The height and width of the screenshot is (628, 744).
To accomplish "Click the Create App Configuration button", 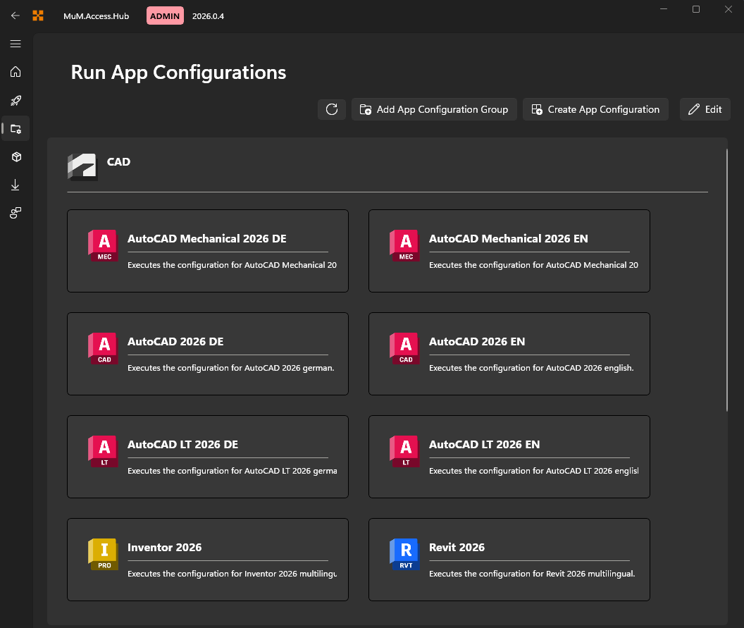I will 595,109.
